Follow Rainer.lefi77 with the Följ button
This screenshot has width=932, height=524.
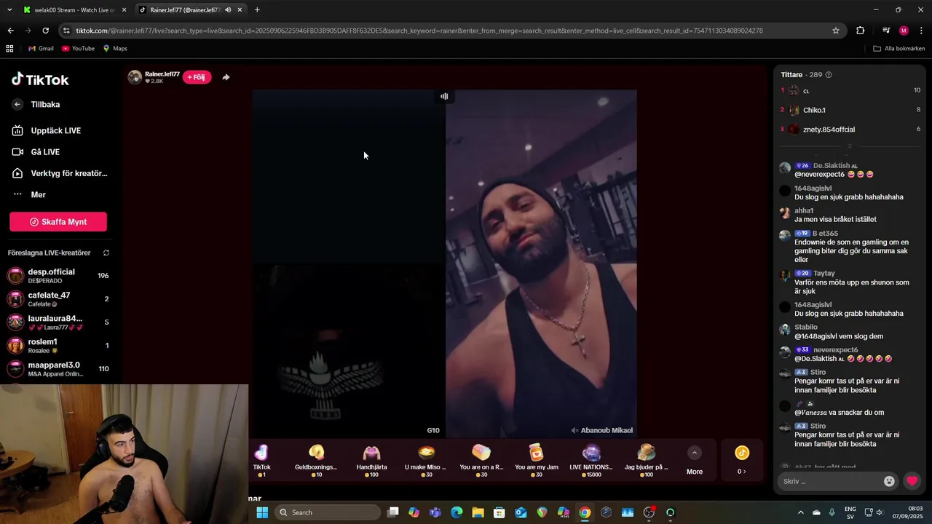[x=197, y=77]
